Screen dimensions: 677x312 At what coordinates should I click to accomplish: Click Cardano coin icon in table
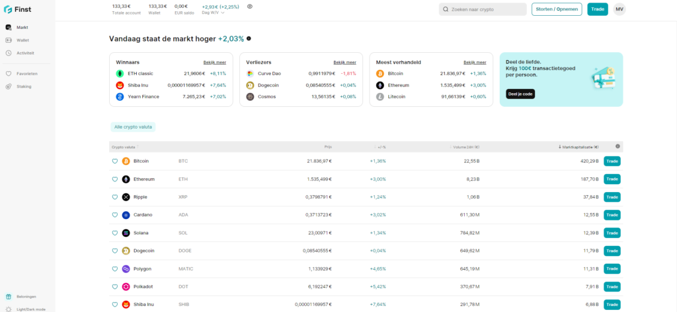click(x=126, y=215)
